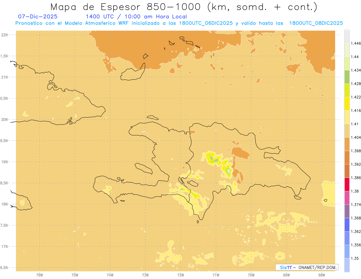Click the '69W' longitude label
This screenshot has height=279, width=361.
pos(286,275)
